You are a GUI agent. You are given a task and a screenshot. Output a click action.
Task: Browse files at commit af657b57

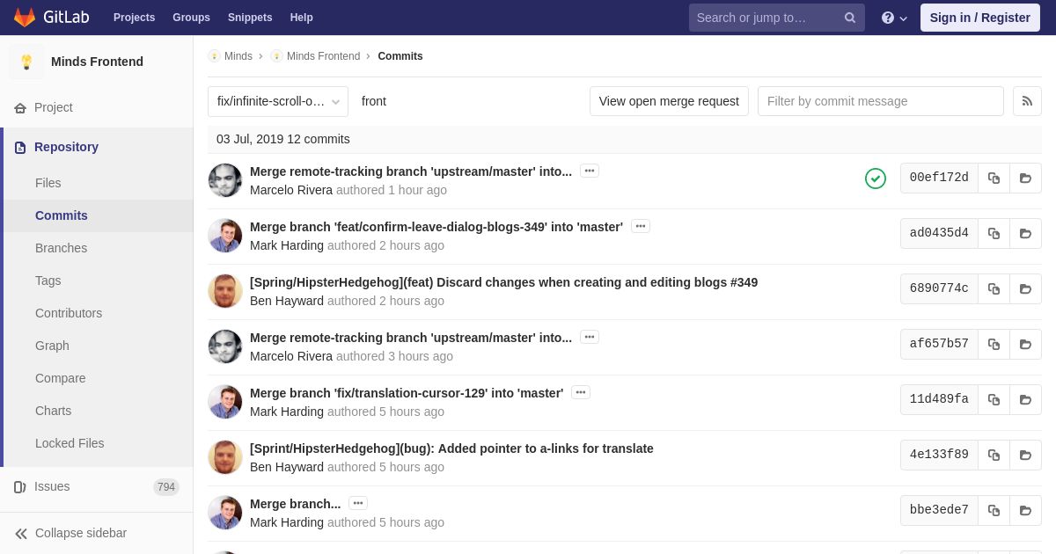point(1025,344)
